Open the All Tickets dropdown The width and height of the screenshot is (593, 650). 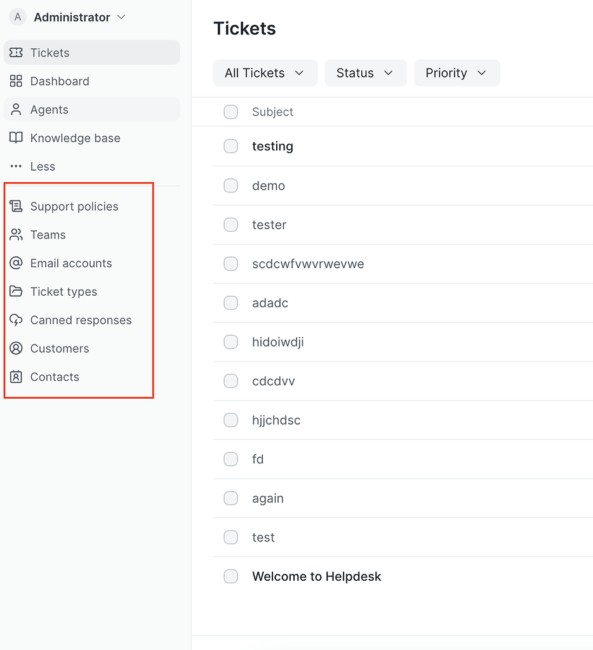point(265,73)
